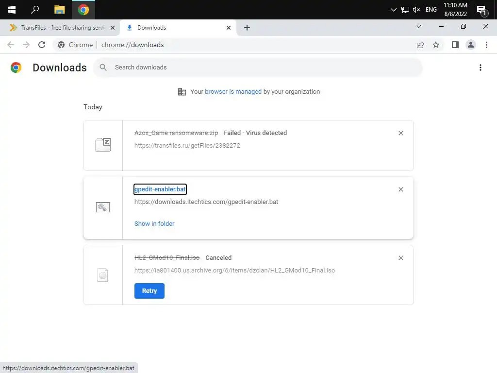
Task: Remove Azox_Game ransomeware.zip from the list
Action: click(x=400, y=133)
